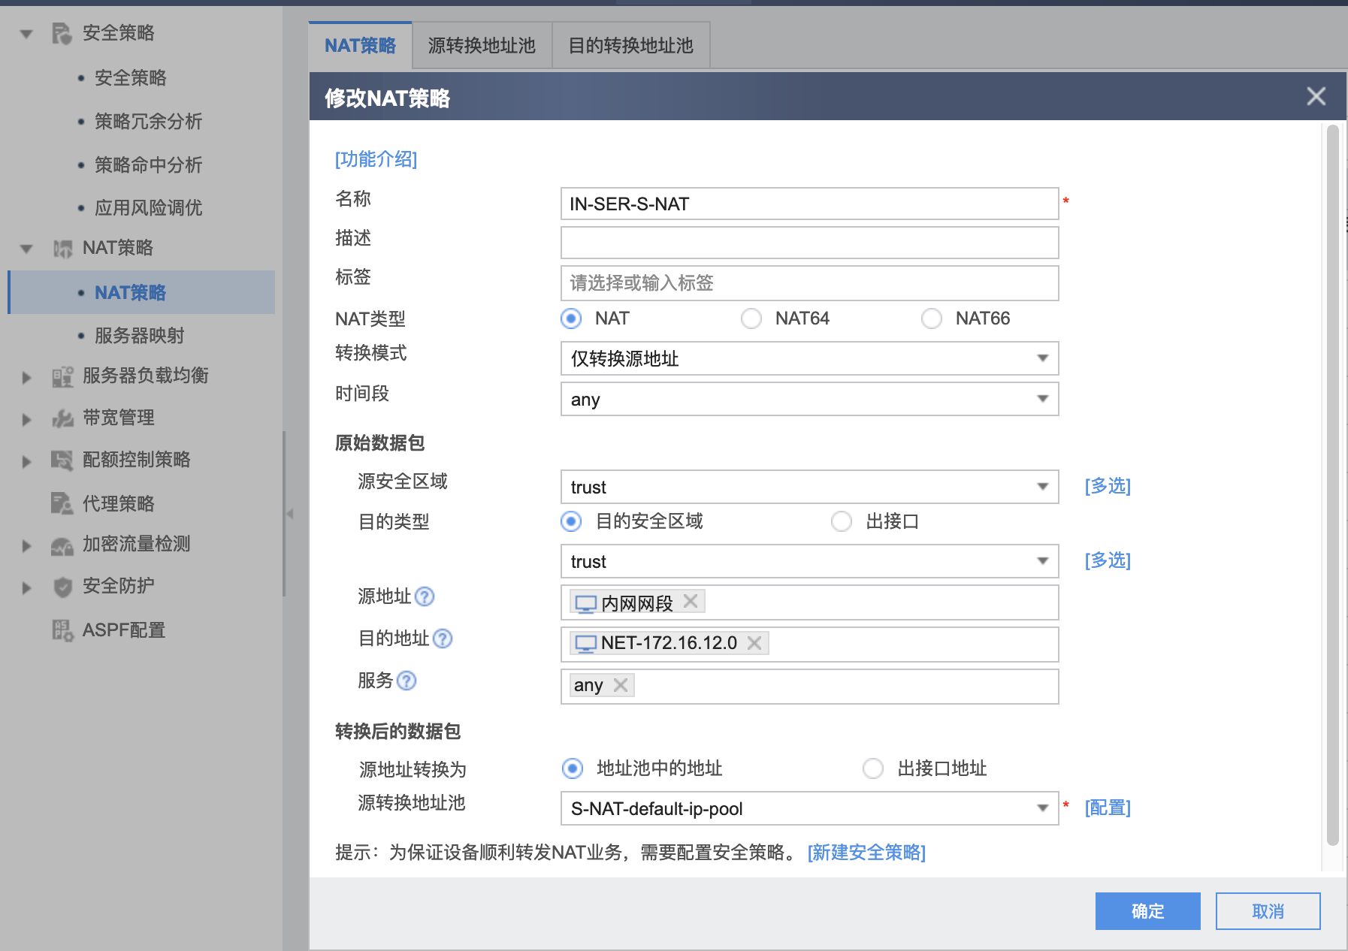Click the 代理策略 icon
Viewport: 1348px width, 951px height.
(62, 503)
